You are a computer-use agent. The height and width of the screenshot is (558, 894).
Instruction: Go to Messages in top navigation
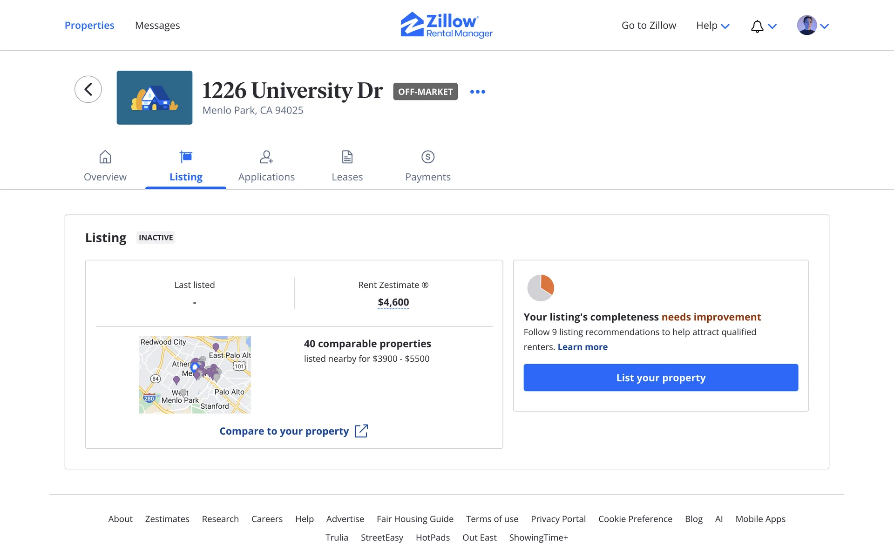point(157,26)
